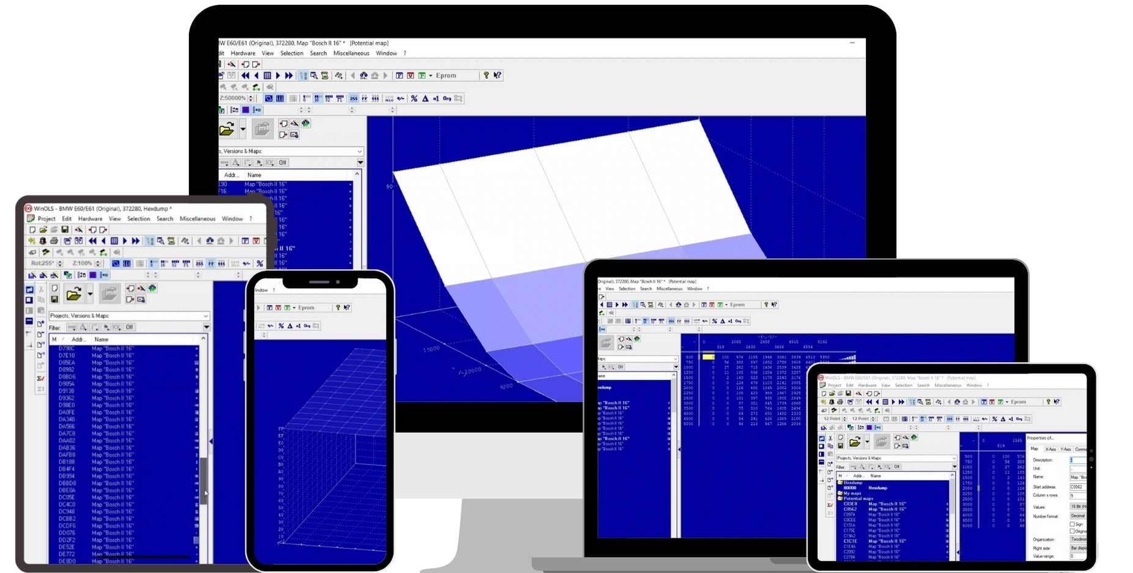The height and width of the screenshot is (573, 1133).
Task: Tick the Original checkbox in the Properties panel
Action: [1072, 531]
